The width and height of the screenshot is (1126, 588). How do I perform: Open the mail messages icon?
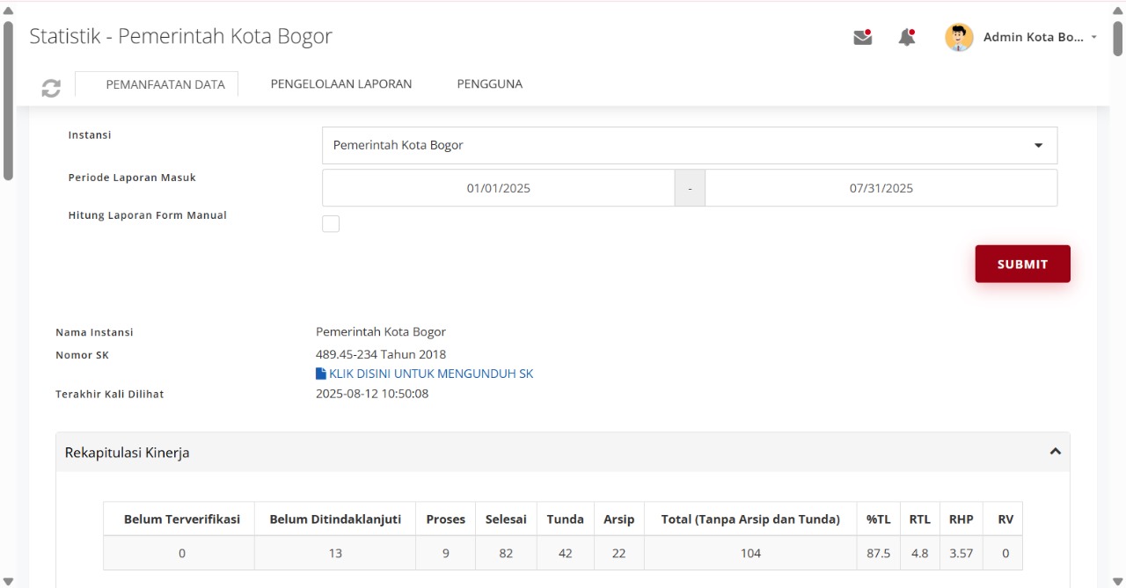click(x=863, y=37)
